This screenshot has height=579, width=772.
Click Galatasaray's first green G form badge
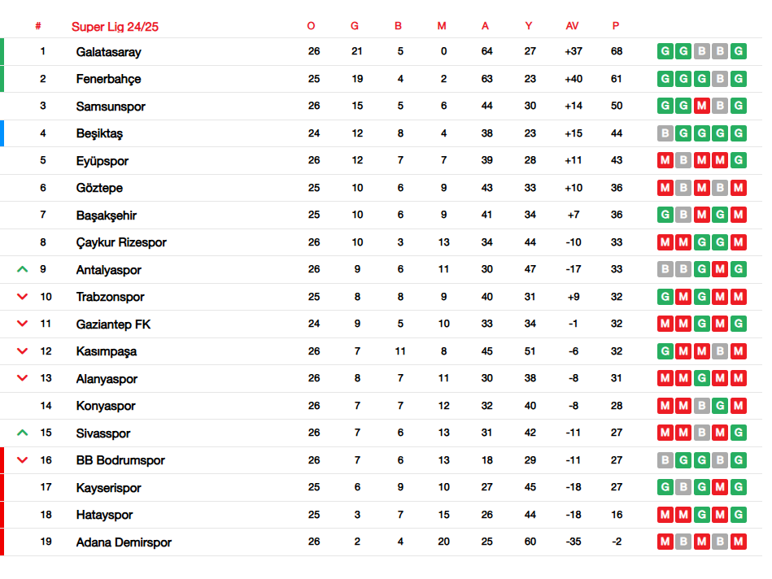[665, 51]
